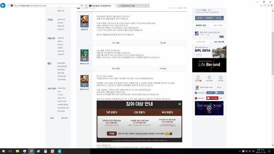This screenshot has height=154, width=274.
Task: Open the 서비스센터 sidebar section
Action: (52, 89)
